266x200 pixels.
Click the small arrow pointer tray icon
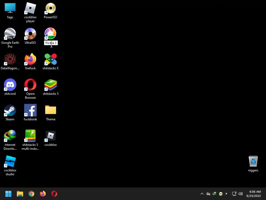pyautogui.click(x=227, y=194)
